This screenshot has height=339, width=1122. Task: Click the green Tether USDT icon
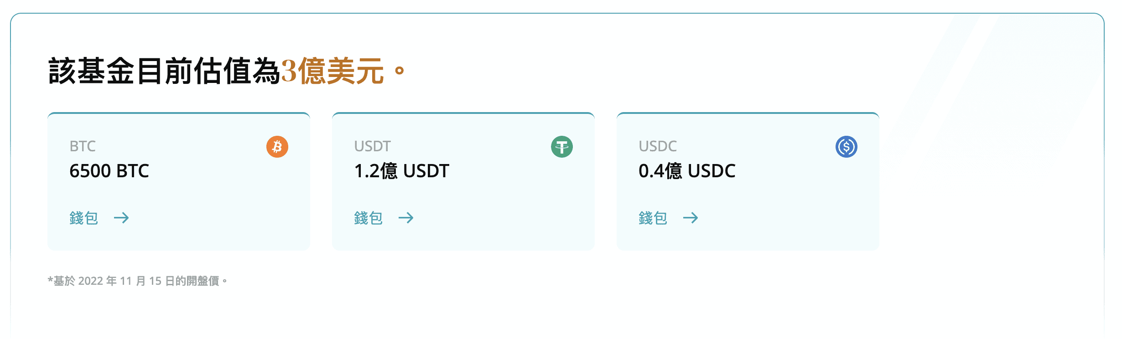click(x=562, y=147)
